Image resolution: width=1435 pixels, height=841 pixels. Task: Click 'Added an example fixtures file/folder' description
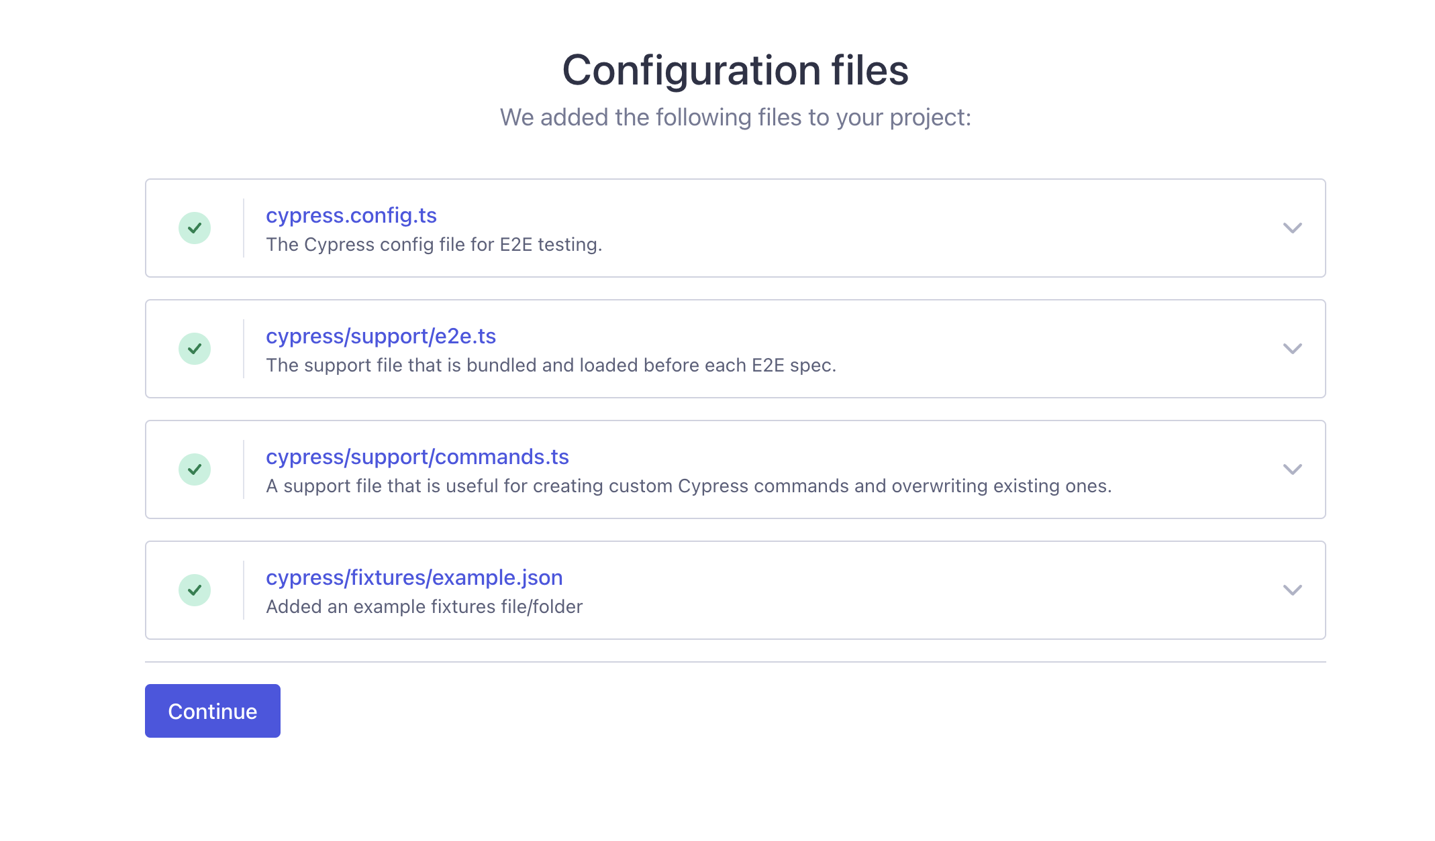pos(424,607)
